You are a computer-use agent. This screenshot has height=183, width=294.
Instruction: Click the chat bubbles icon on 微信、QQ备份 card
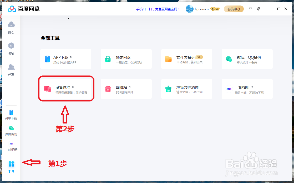229,59
